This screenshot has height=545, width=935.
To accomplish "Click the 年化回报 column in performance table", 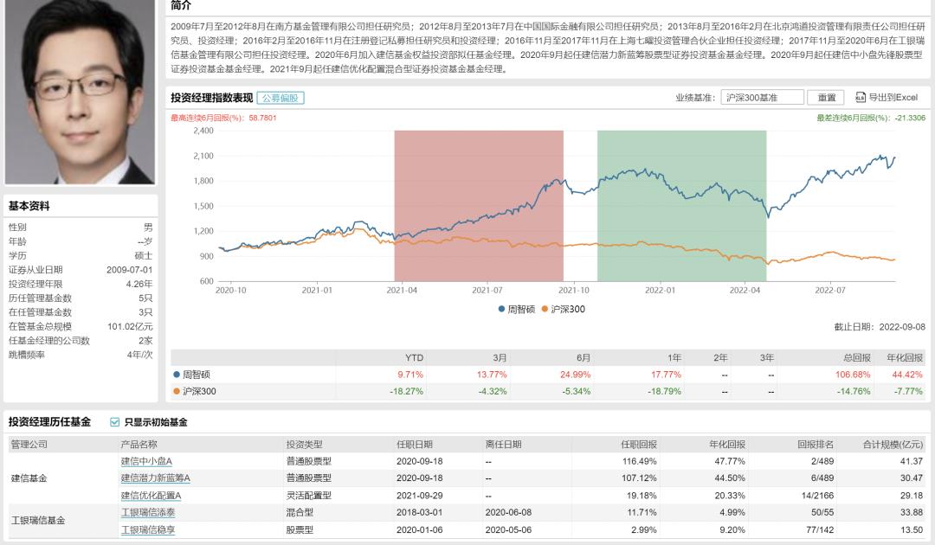I will [905, 357].
